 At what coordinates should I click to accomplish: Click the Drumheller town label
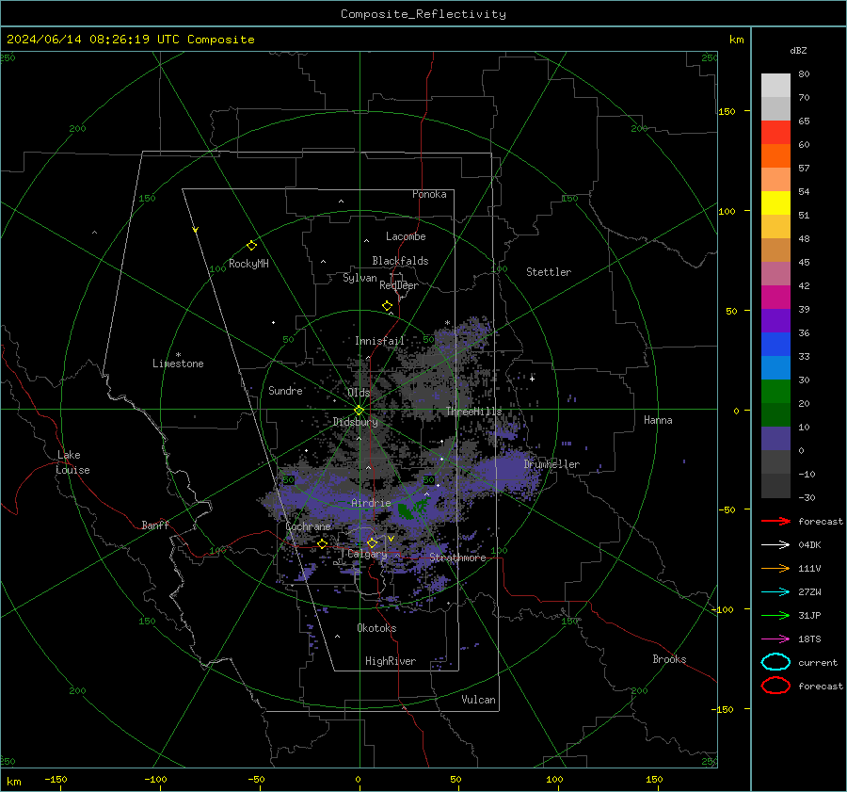click(x=551, y=464)
